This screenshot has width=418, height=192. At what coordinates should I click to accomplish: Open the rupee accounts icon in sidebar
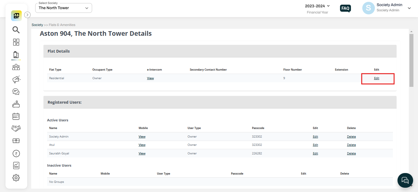tap(16, 153)
